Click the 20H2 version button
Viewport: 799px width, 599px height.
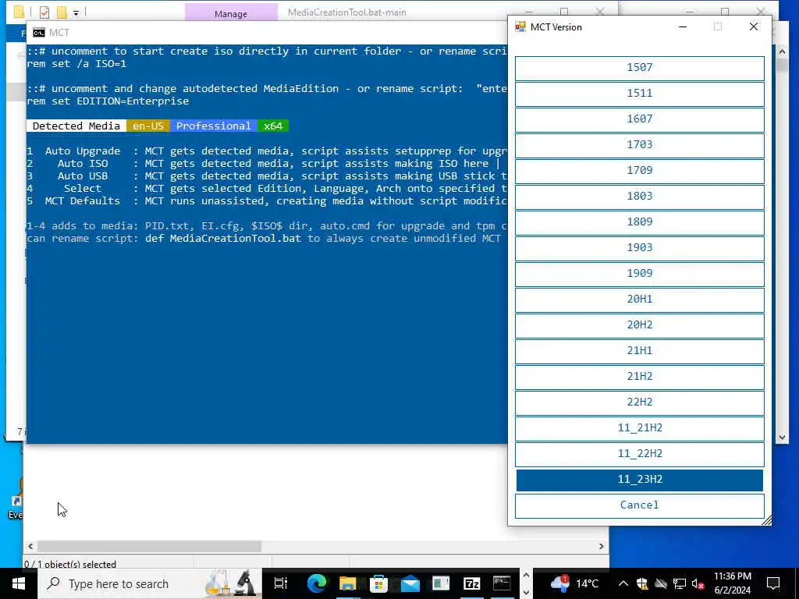[640, 325]
